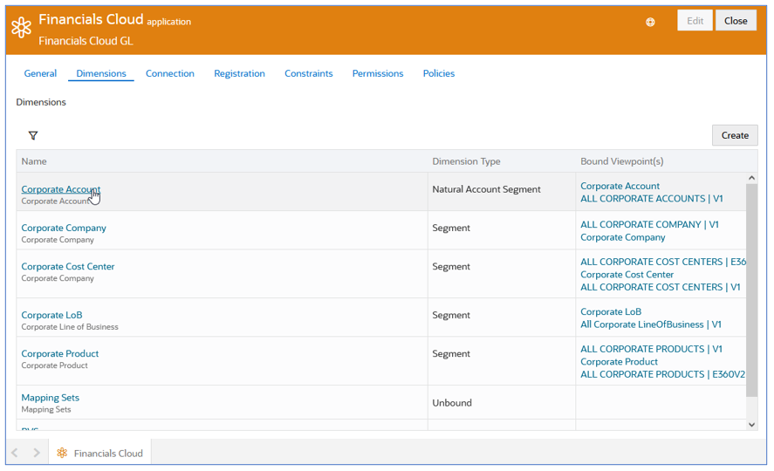Open the Corporate Cost Center dimension link
This screenshot has width=774, height=471.
[67, 266]
